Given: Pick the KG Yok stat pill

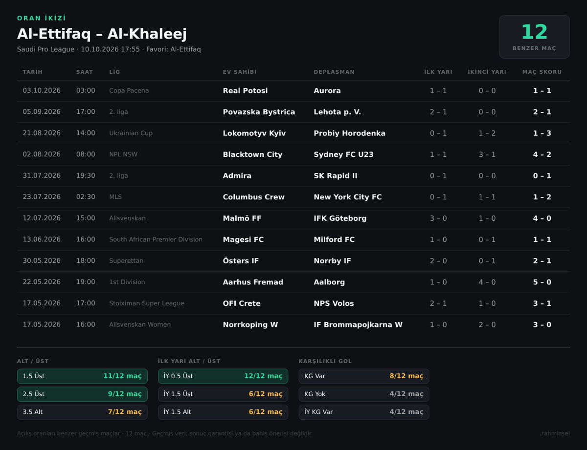Looking at the screenshot, I should (364, 394).
